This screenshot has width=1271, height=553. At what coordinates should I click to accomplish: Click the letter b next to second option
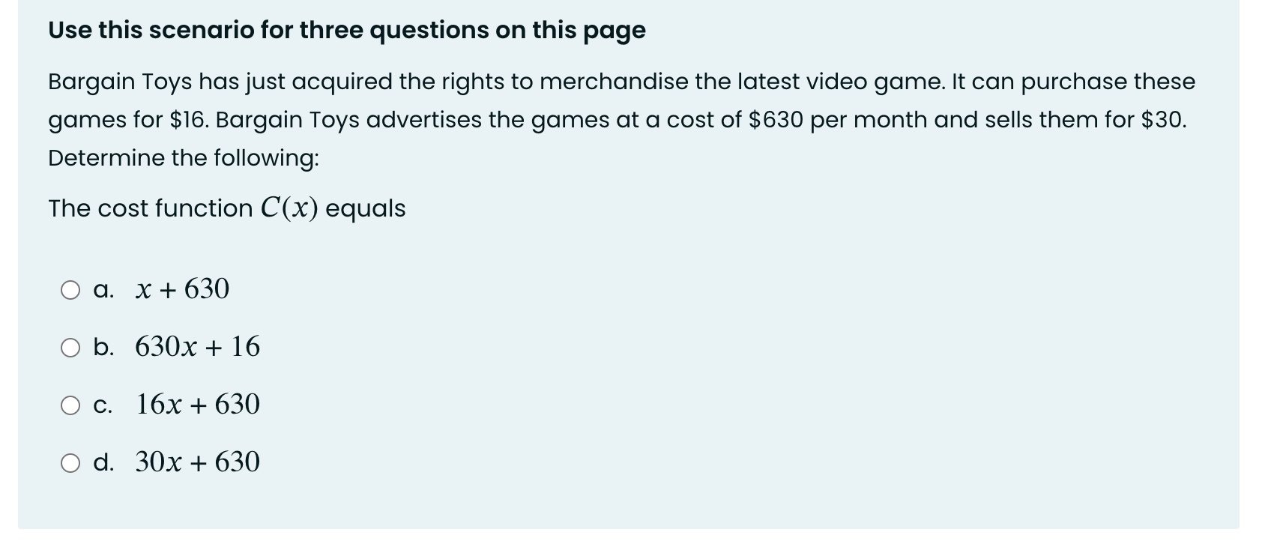point(104,347)
